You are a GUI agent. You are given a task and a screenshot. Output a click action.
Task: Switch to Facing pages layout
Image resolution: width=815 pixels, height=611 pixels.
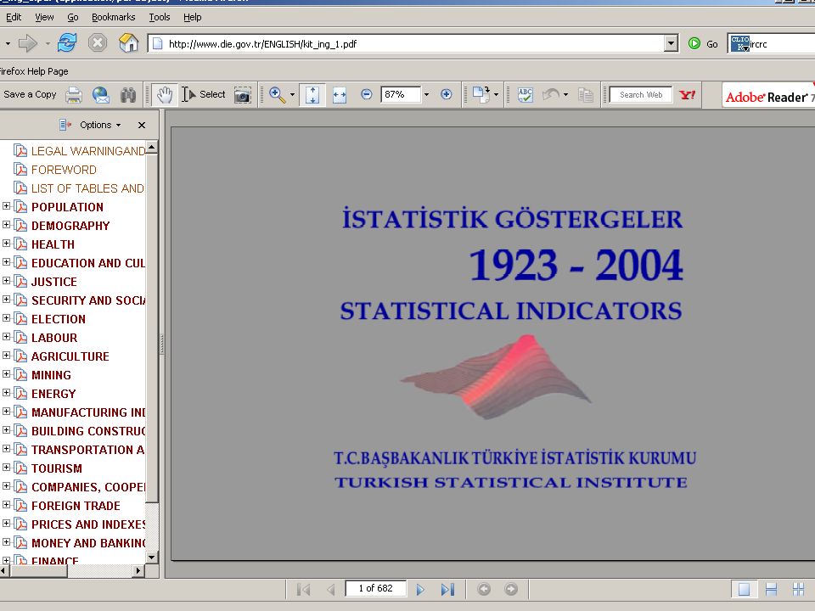point(798,589)
